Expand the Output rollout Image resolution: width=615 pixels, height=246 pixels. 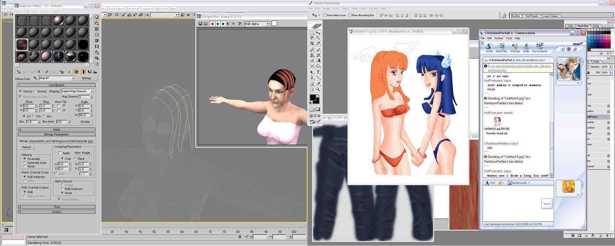(57, 212)
